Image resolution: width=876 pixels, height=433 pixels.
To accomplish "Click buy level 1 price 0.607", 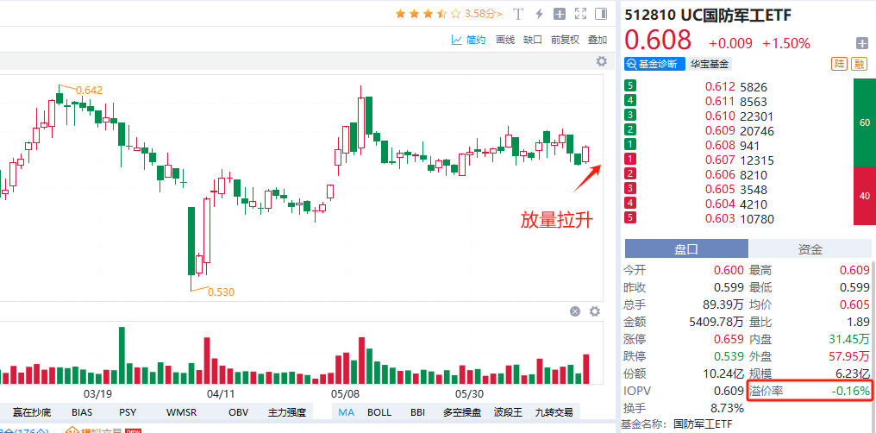I will click(x=720, y=160).
